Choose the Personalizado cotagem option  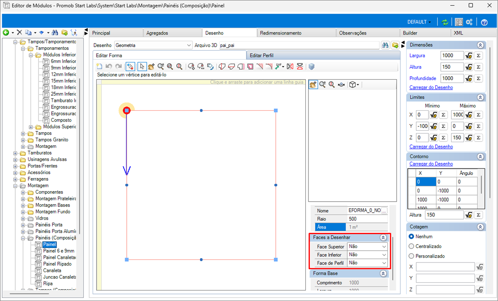click(412, 256)
